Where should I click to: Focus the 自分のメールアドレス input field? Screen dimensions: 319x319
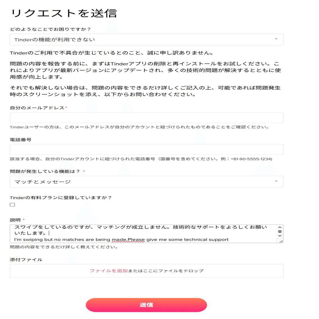146,118
